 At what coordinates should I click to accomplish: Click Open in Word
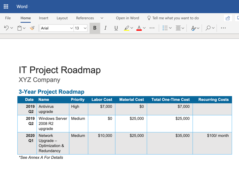[127, 18]
